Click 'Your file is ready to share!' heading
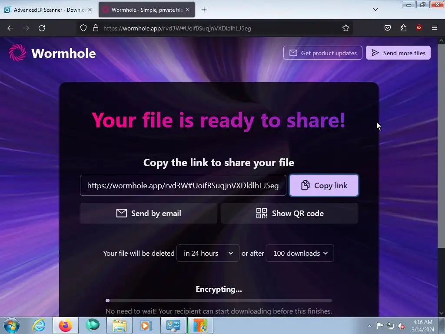Viewport: 445px width, 334px height. tap(219, 120)
